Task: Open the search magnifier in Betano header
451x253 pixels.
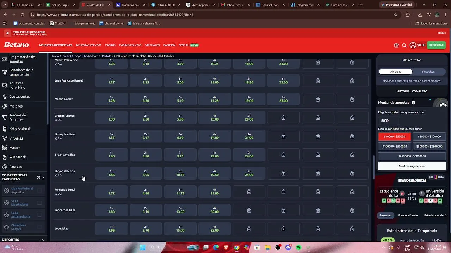Action: click(x=404, y=45)
